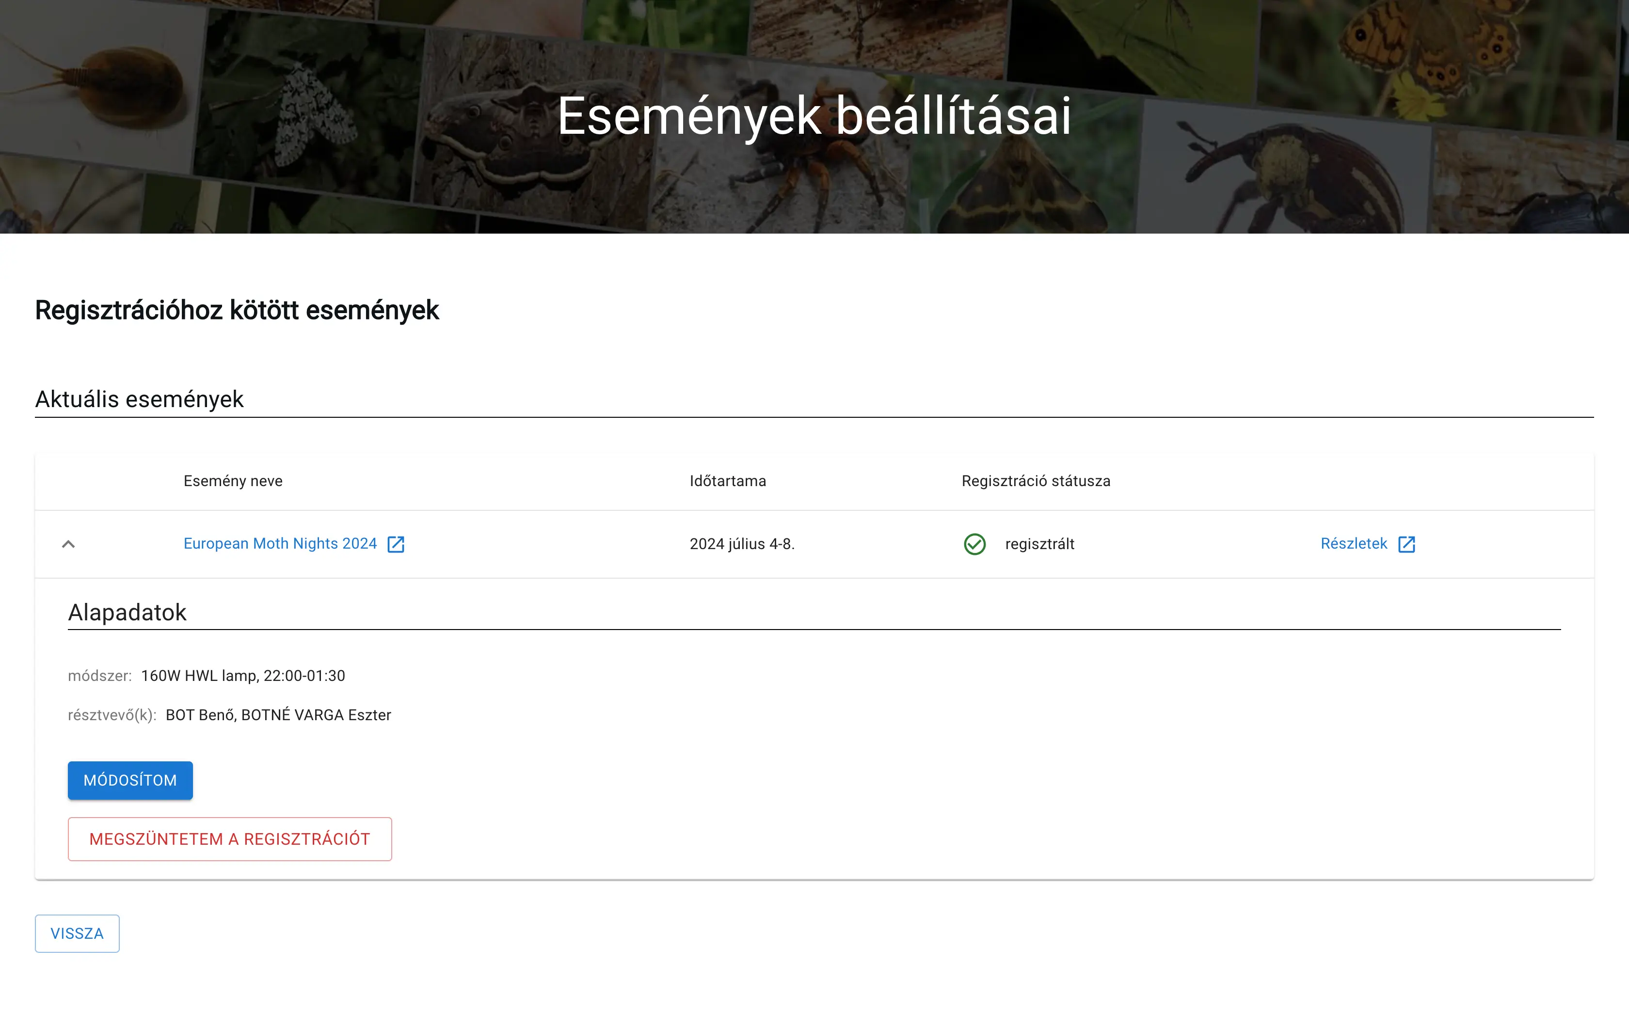Image resolution: width=1629 pixels, height=1010 pixels.
Task: Expand the Alapadatok section header
Action: click(127, 612)
